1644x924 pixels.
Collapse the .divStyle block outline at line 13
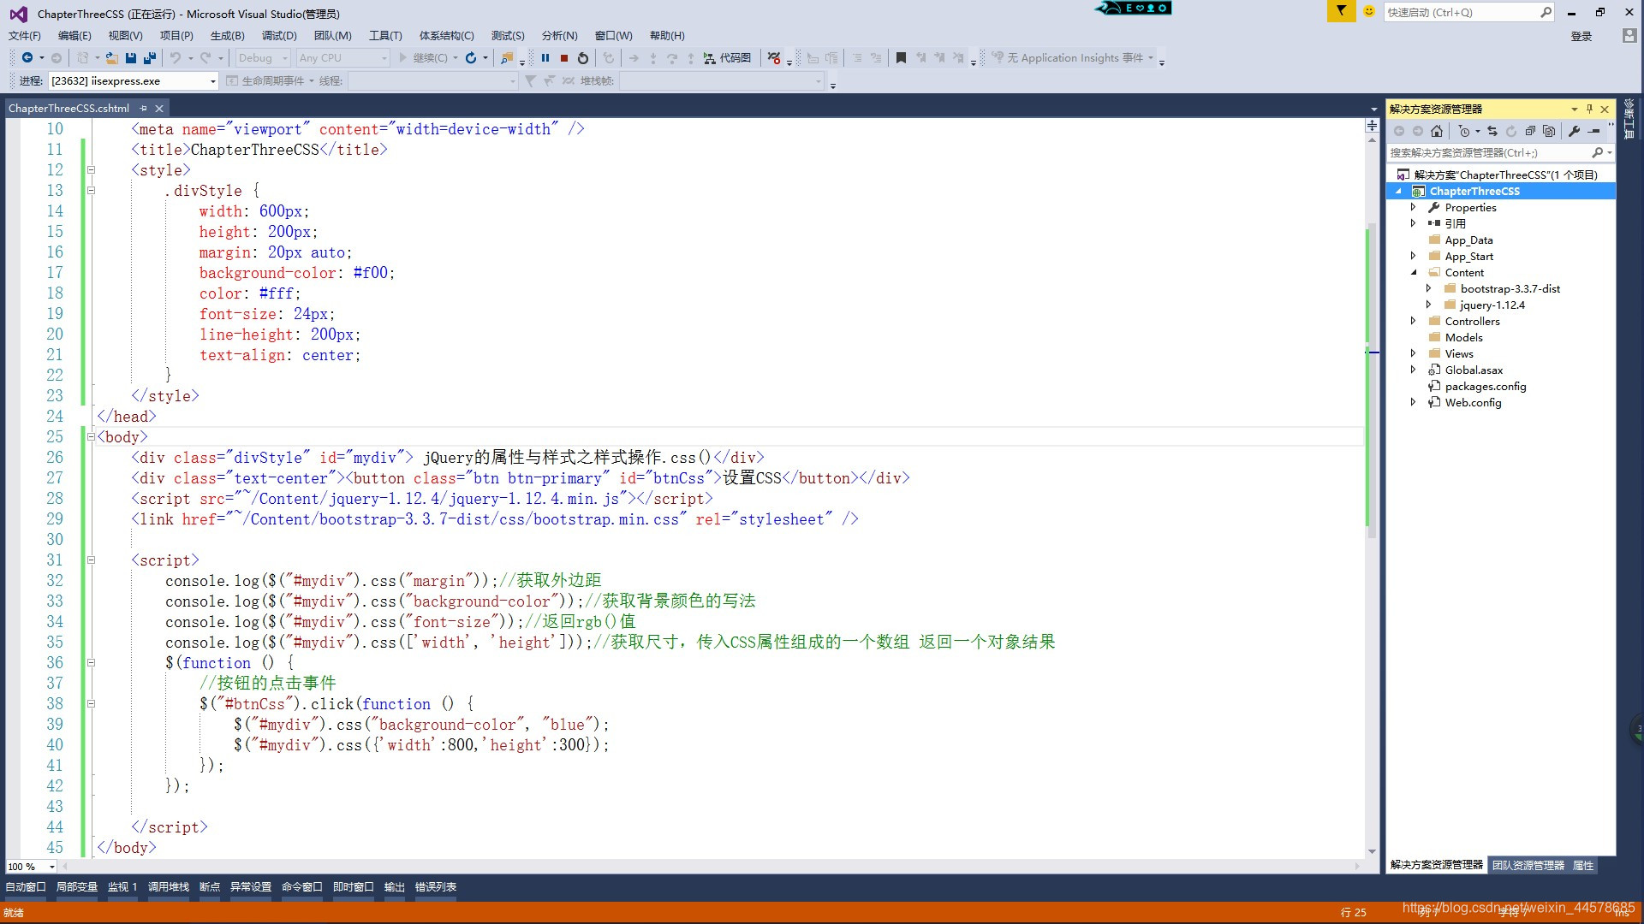pos(91,190)
